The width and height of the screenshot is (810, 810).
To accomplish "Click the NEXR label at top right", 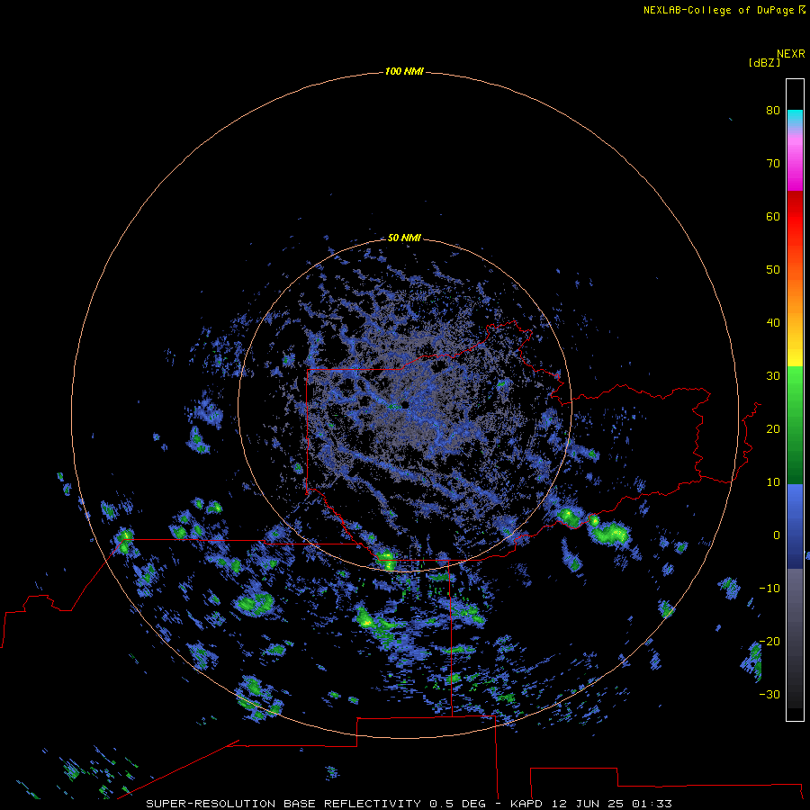I will pos(791,54).
